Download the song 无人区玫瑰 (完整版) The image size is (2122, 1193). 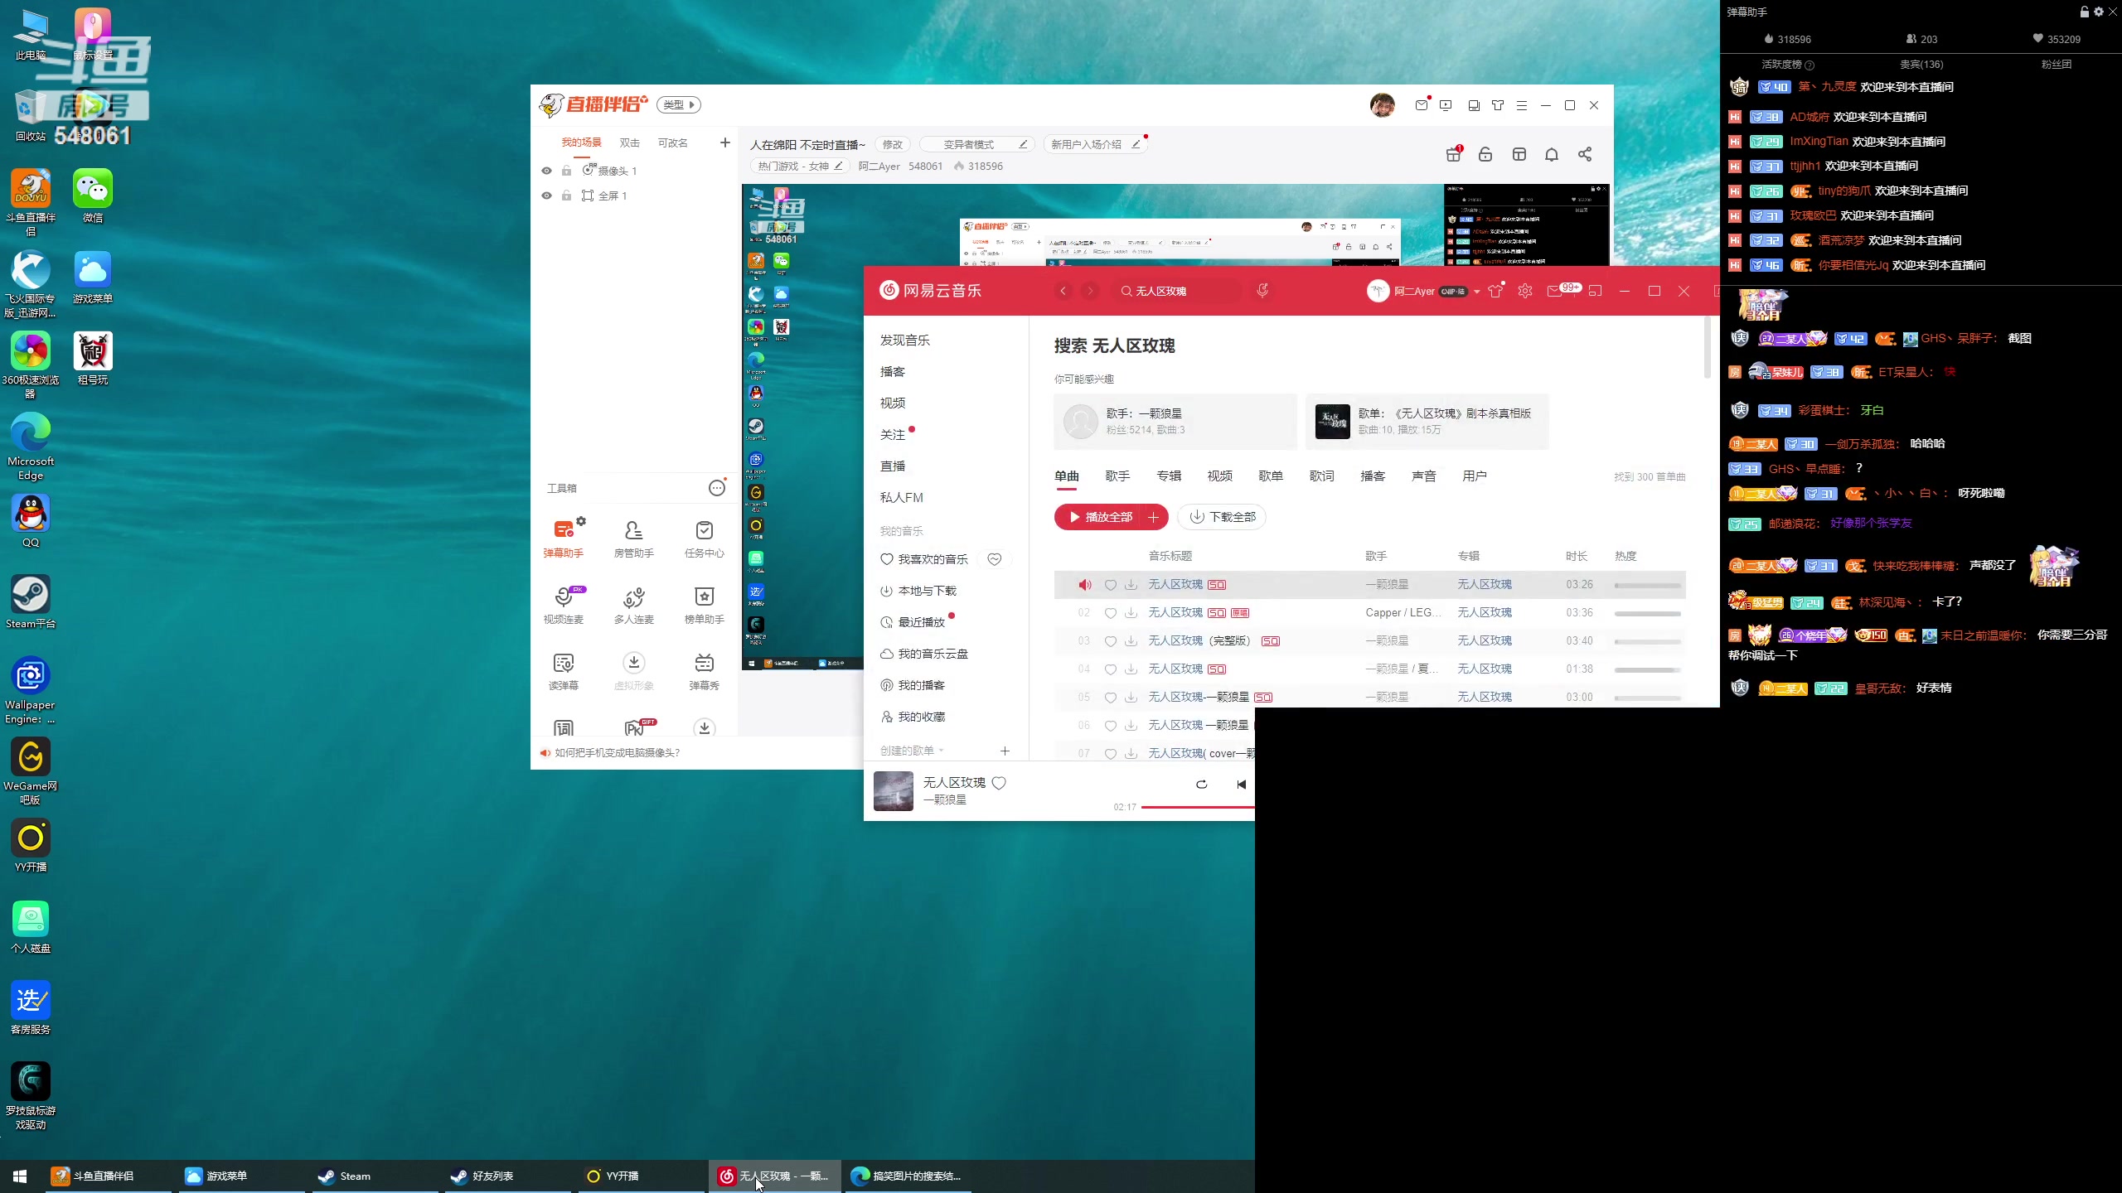[x=1131, y=641]
